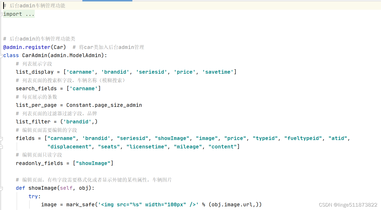Click the comment '# 编辑页面只读字段'
381x210 pixels.
(x=39, y=155)
